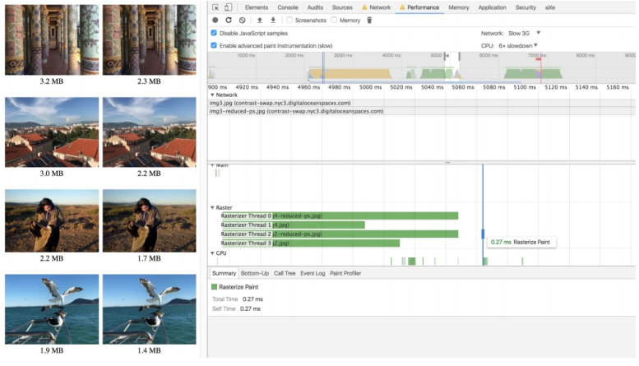Uncheck Disable JavaScript samples
Screen dimensions: 639x366
point(215,33)
